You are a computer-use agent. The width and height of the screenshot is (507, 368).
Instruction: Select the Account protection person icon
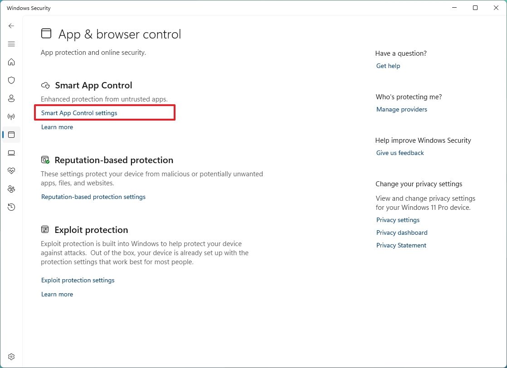11,98
